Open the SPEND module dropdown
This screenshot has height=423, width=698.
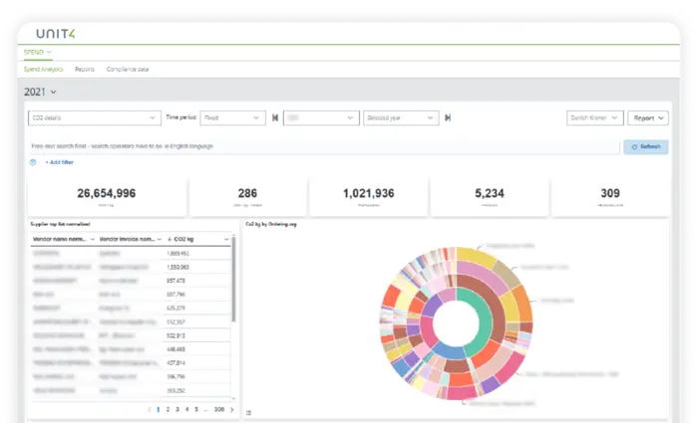click(x=38, y=52)
